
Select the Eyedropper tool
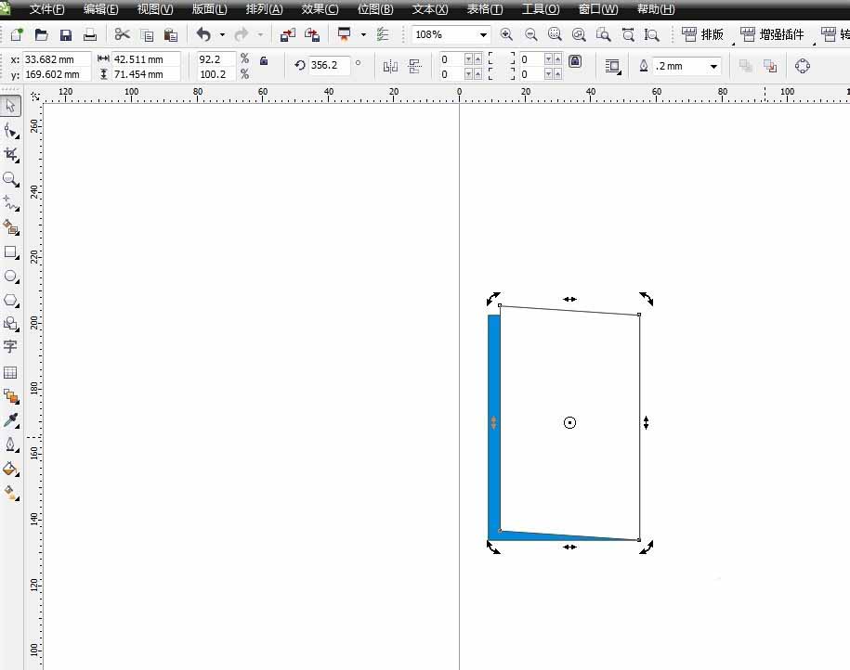(x=10, y=420)
